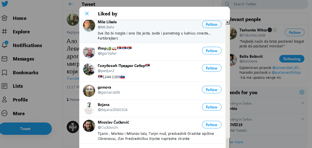The width and height of the screenshot is (312, 148).
Task: Open Messages envelope icon
Action: coord(4,59)
